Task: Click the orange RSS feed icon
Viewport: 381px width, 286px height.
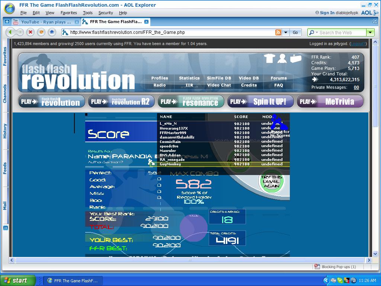Action: point(278,32)
